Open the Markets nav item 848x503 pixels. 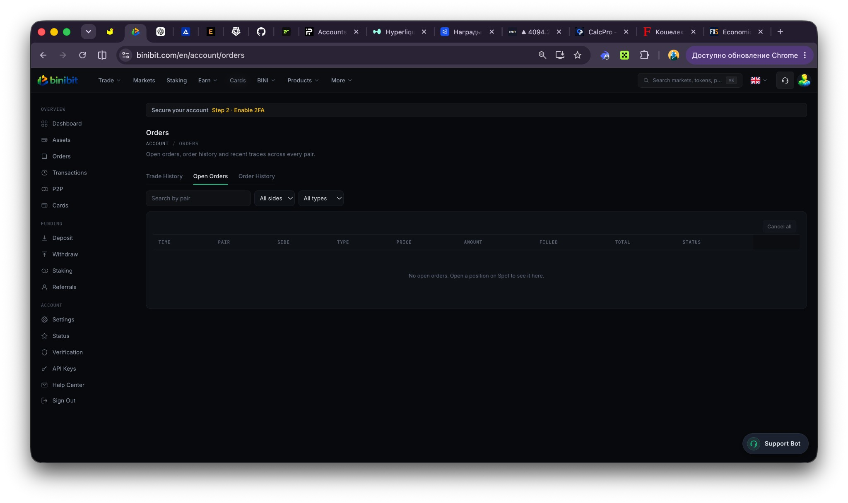pos(144,80)
